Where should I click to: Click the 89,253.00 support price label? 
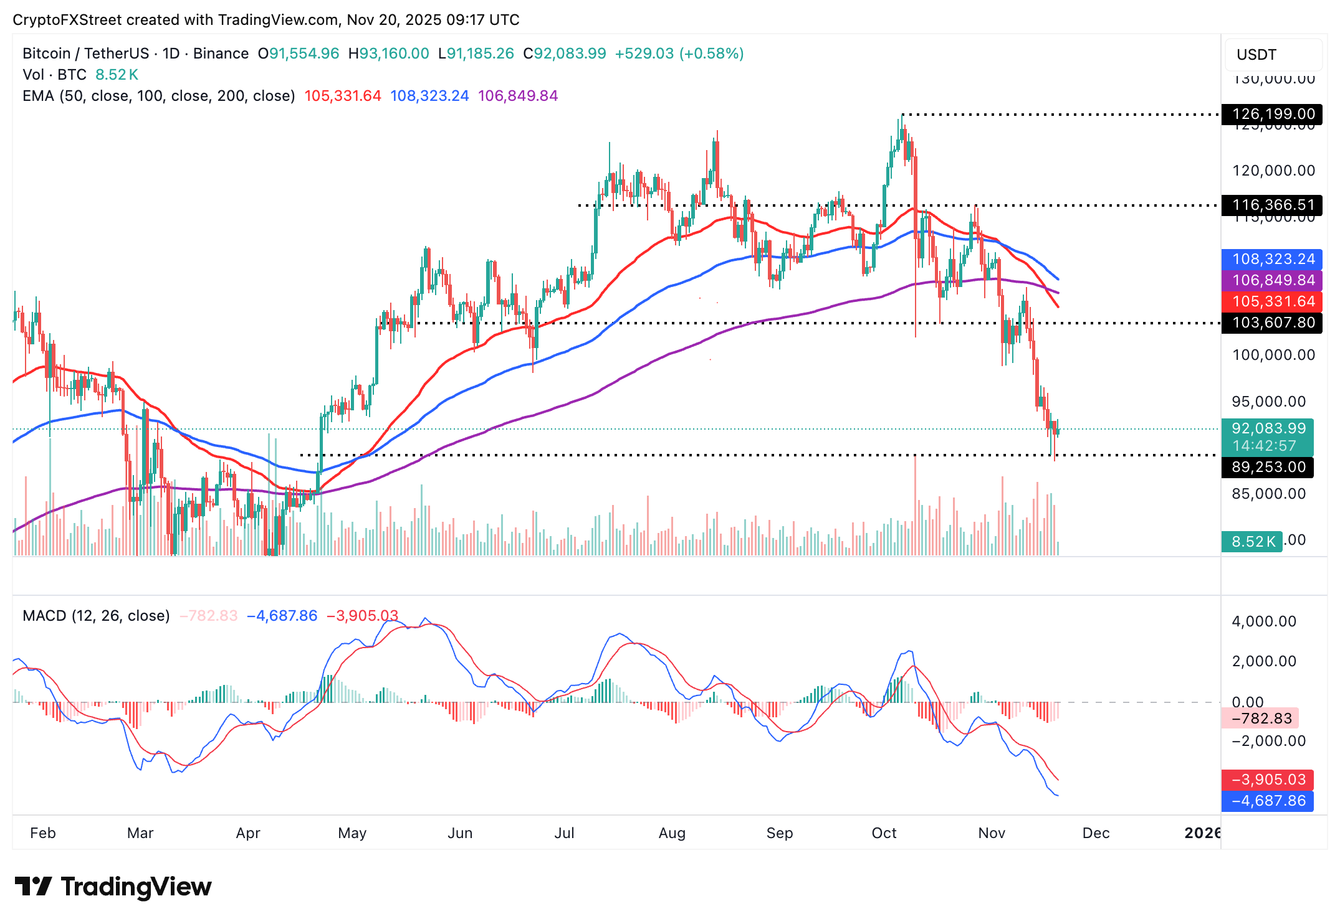pyautogui.click(x=1266, y=467)
